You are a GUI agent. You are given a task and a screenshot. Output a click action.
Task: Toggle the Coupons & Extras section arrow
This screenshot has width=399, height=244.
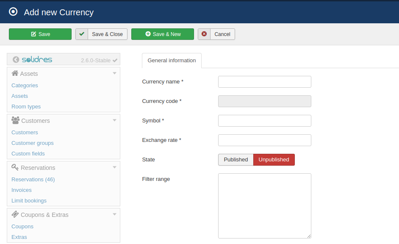pos(114,214)
